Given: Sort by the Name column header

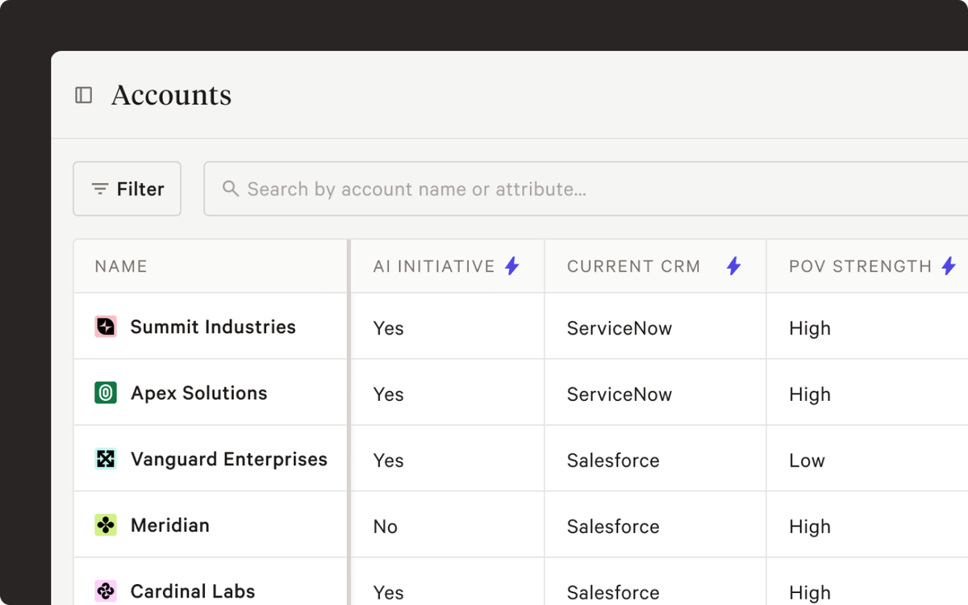Looking at the screenshot, I should click(x=121, y=266).
